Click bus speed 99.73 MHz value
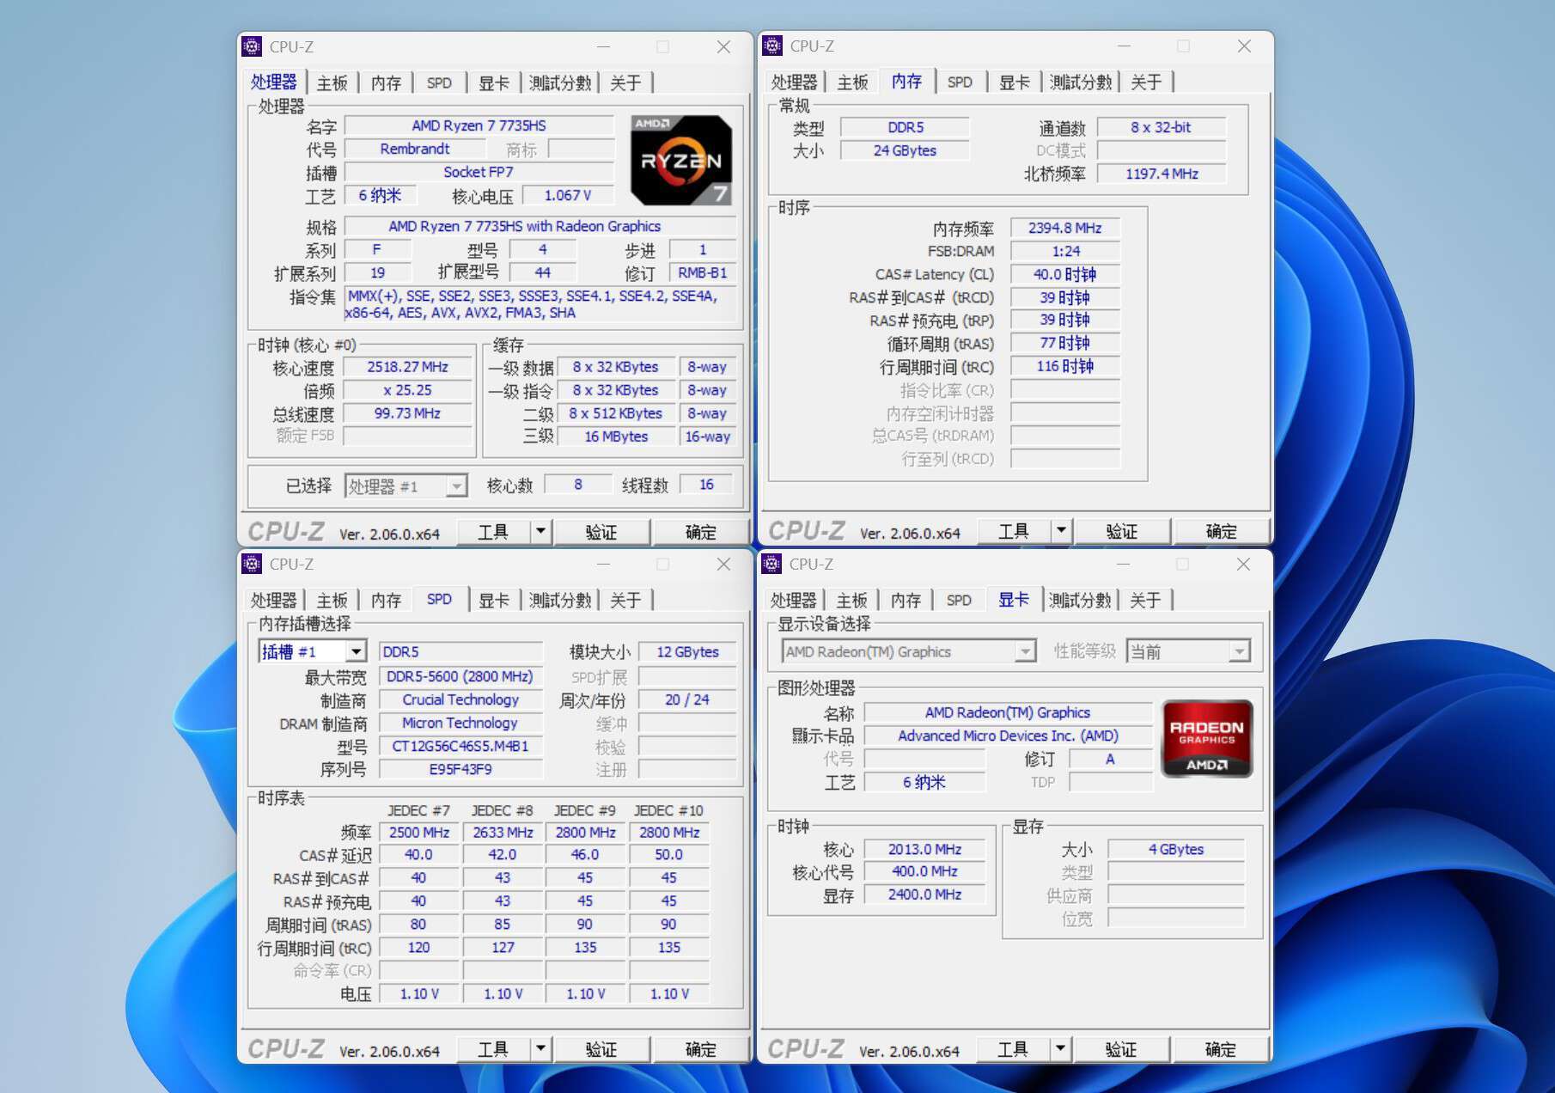Image resolution: width=1555 pixels, height=1093 pixels. click(x=408, y=413)
